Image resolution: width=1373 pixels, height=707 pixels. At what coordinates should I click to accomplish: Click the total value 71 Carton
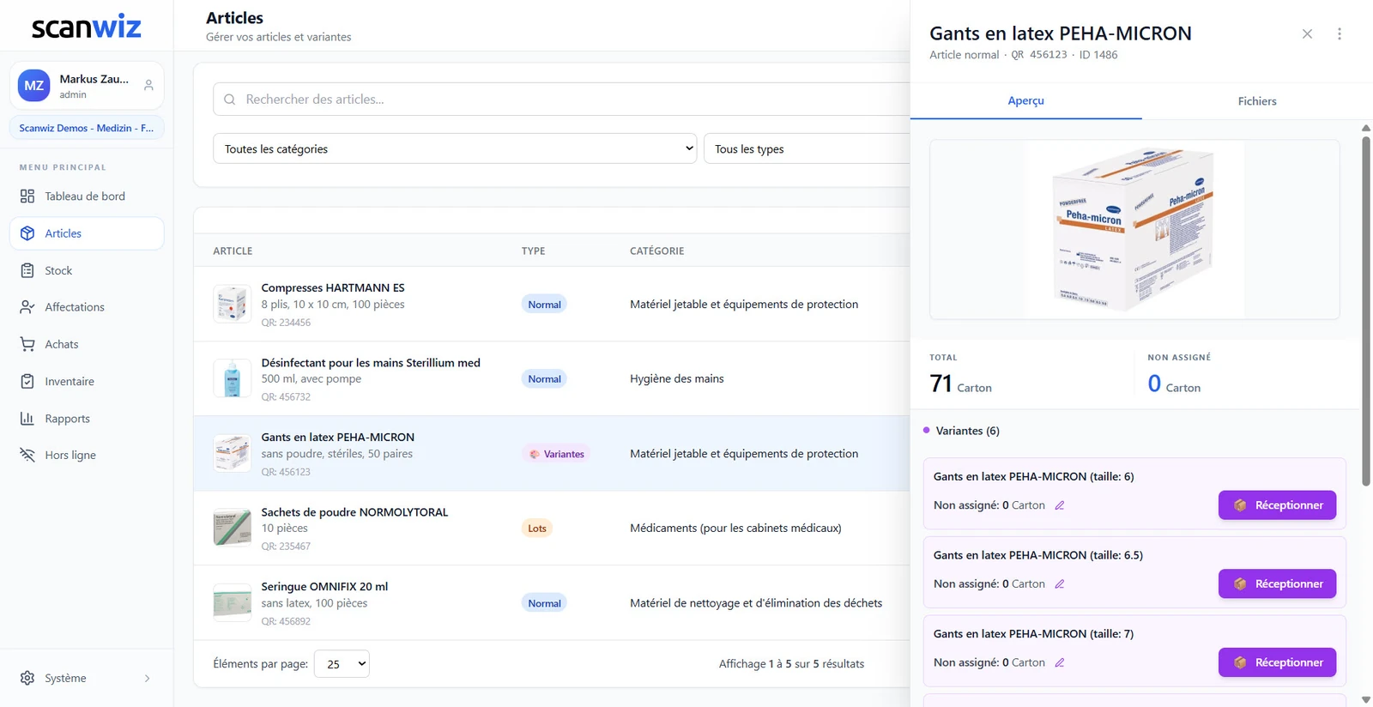[960, 384]
